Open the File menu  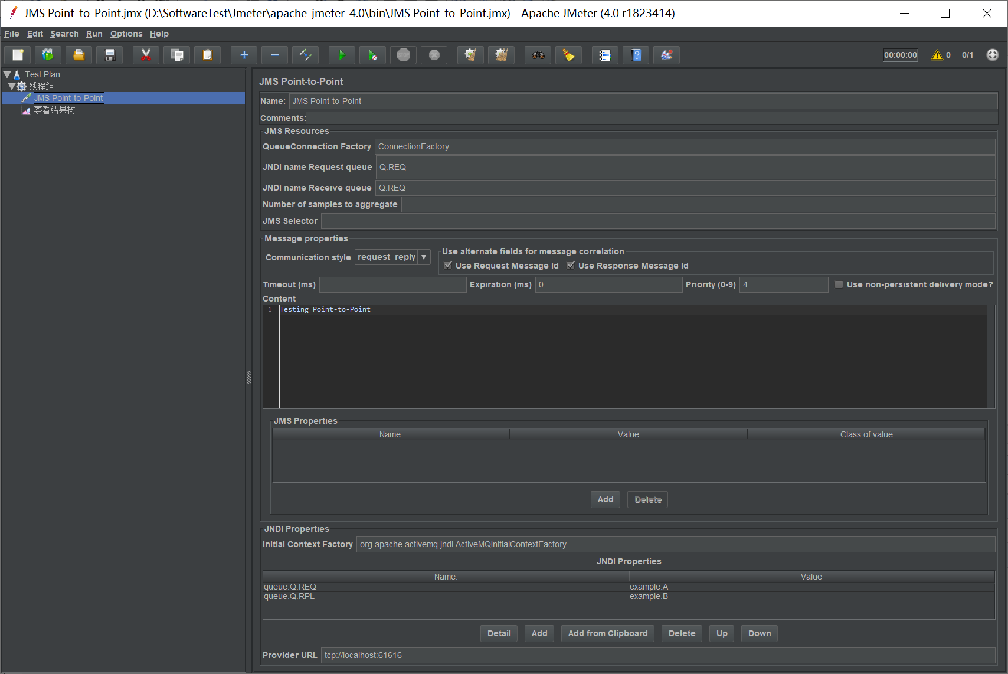[x=12, y=34]
